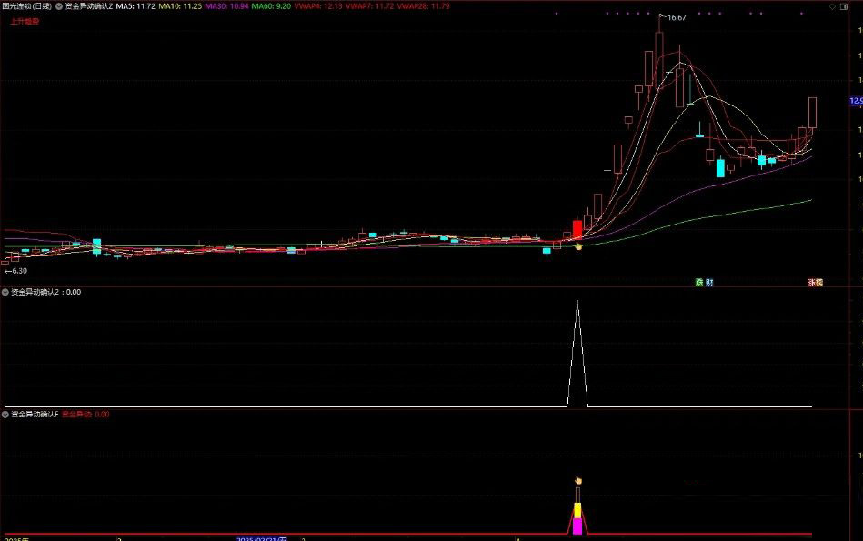Viewport: 863px width, 541px height.
Task: Click the VWAP28 indicator value label
Action: click(x=427, y=5)
